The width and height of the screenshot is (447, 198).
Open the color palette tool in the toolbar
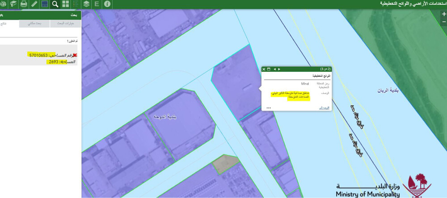pos(3,4)
